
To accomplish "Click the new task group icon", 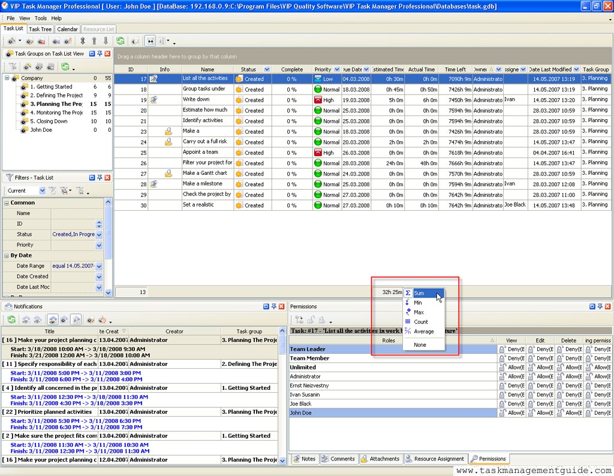I will [x=27, y=67].
